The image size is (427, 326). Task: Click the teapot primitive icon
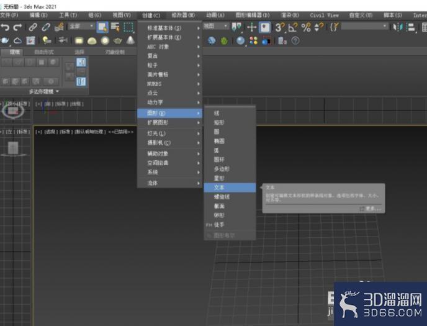pos(118,41)
